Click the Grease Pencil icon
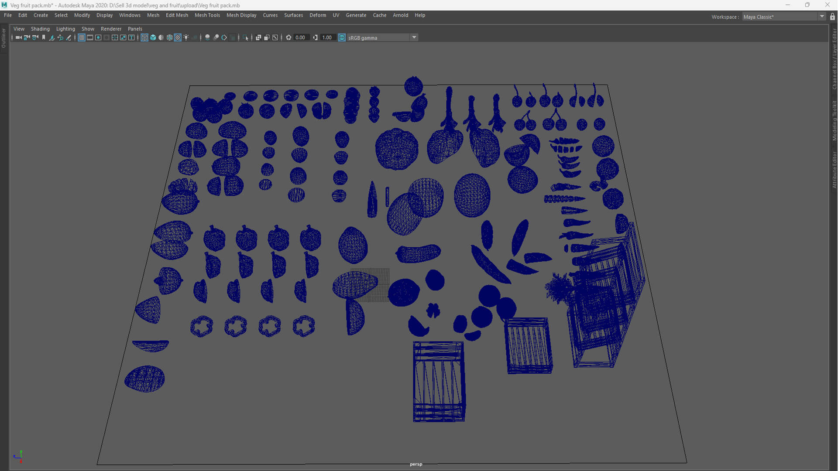838x471 pixels. click(x=69, y=38)
